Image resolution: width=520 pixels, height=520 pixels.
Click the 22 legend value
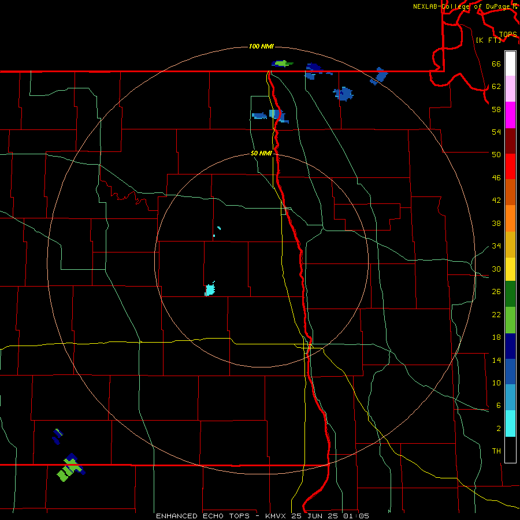[x=496, y=314]
